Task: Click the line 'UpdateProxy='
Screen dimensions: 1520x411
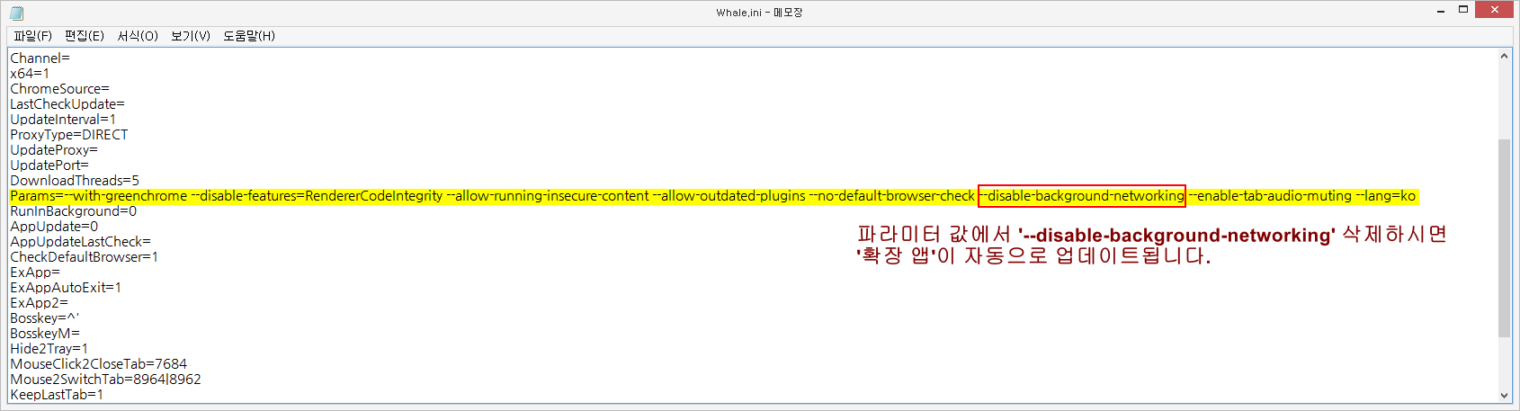Action: (54, 150)
